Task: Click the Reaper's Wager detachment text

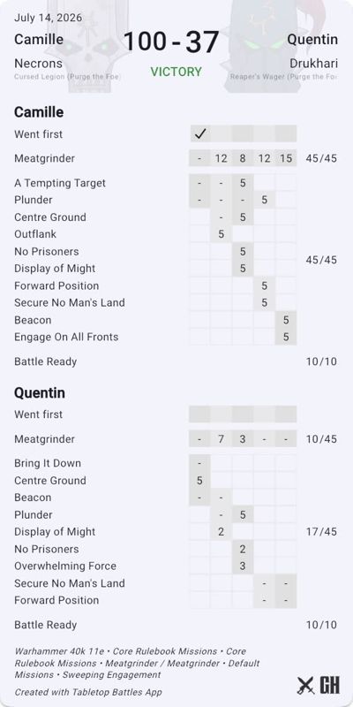Action: [x=283, y=77]
